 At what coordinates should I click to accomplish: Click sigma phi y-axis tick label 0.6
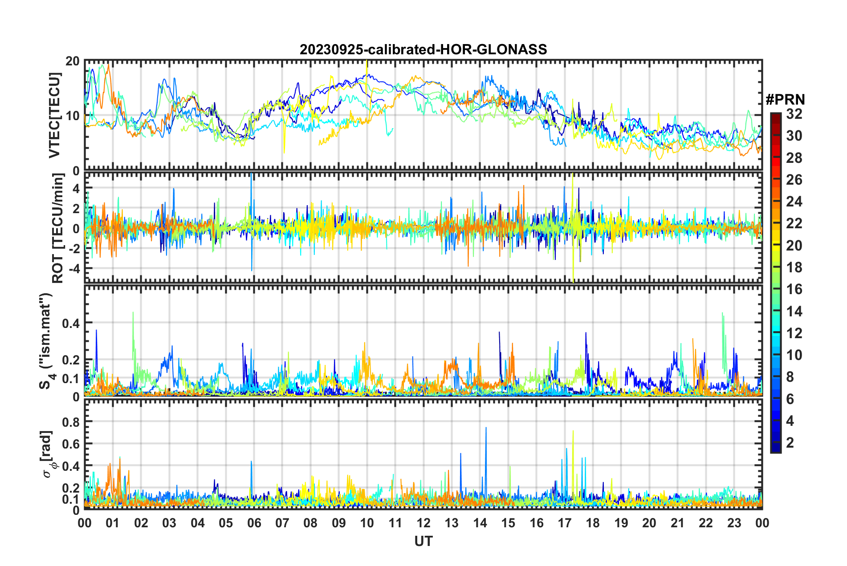tap(71, 444)
